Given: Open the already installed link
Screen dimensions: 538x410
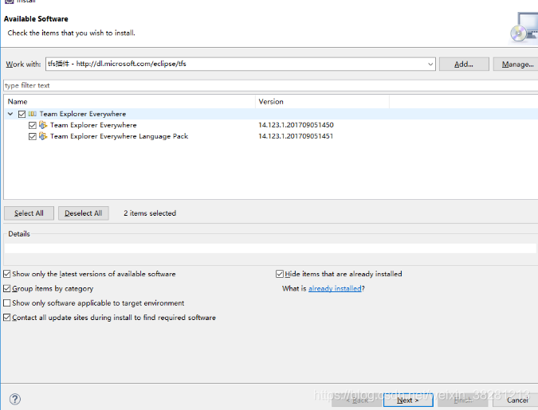Looking at the screenshot, I should point(335,289).
